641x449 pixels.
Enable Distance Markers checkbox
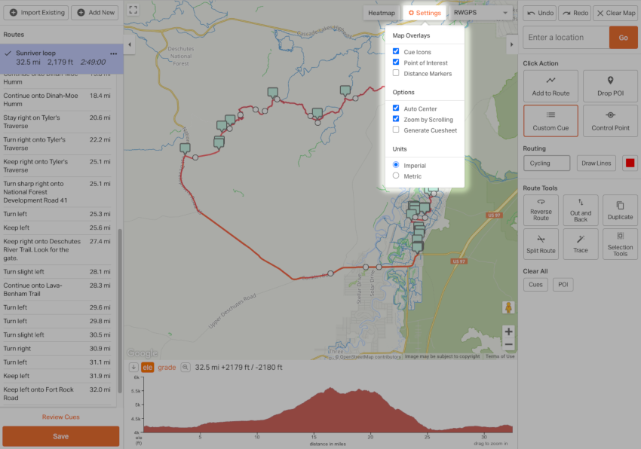point(396,73)
